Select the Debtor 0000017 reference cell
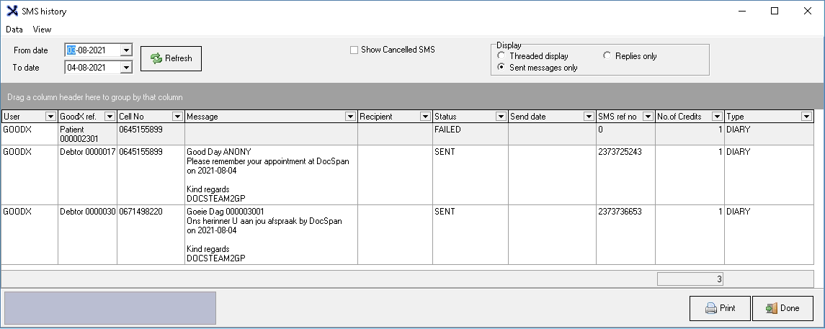The height and width of the screenshot is (329, 825). coord(87,175)
